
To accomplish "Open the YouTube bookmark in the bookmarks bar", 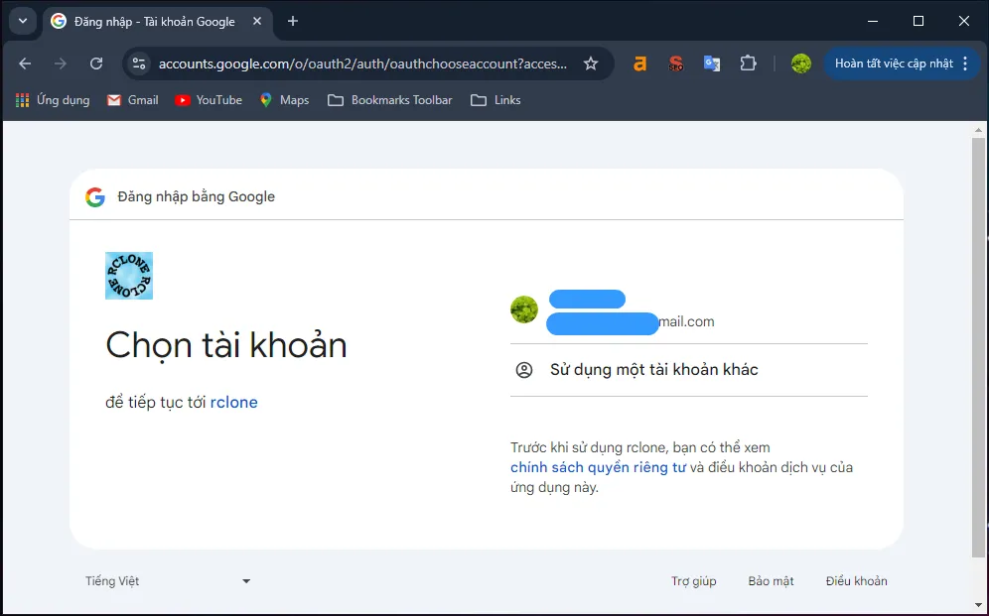I will 209,99.
